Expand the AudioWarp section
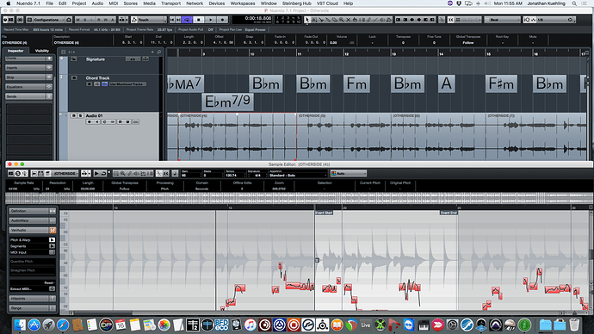 (x=32, y=220)
